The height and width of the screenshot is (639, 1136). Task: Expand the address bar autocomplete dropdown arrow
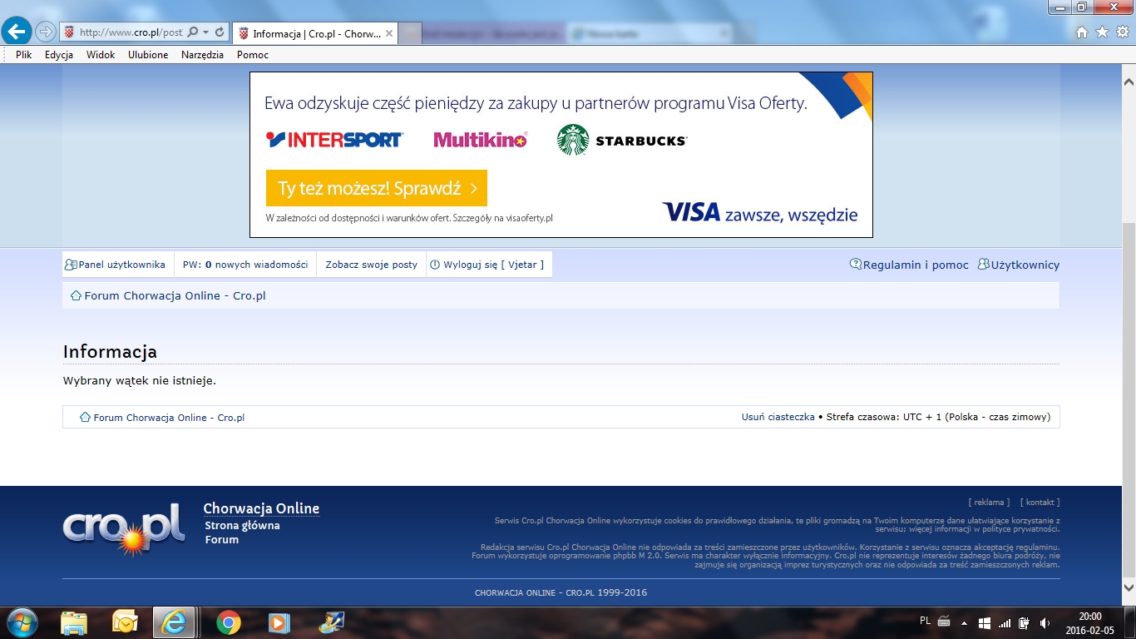tap(206, 32)
